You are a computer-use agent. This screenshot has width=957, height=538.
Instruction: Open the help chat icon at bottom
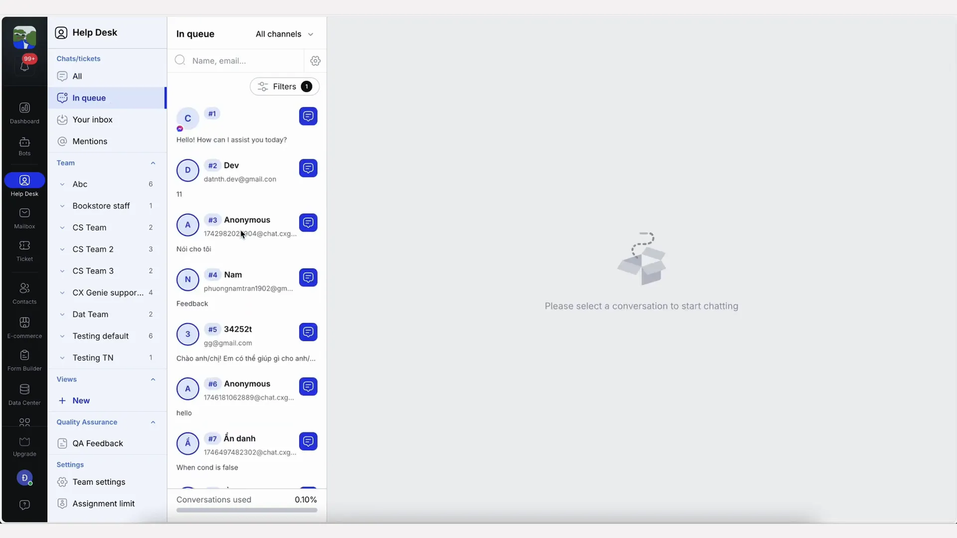pyautogui.click(x=25, y=505)
